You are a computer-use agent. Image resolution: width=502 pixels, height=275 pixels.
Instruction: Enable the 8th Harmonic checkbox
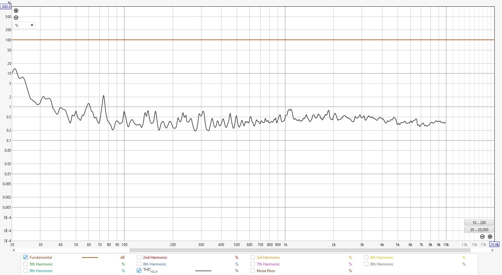[366, 264]
